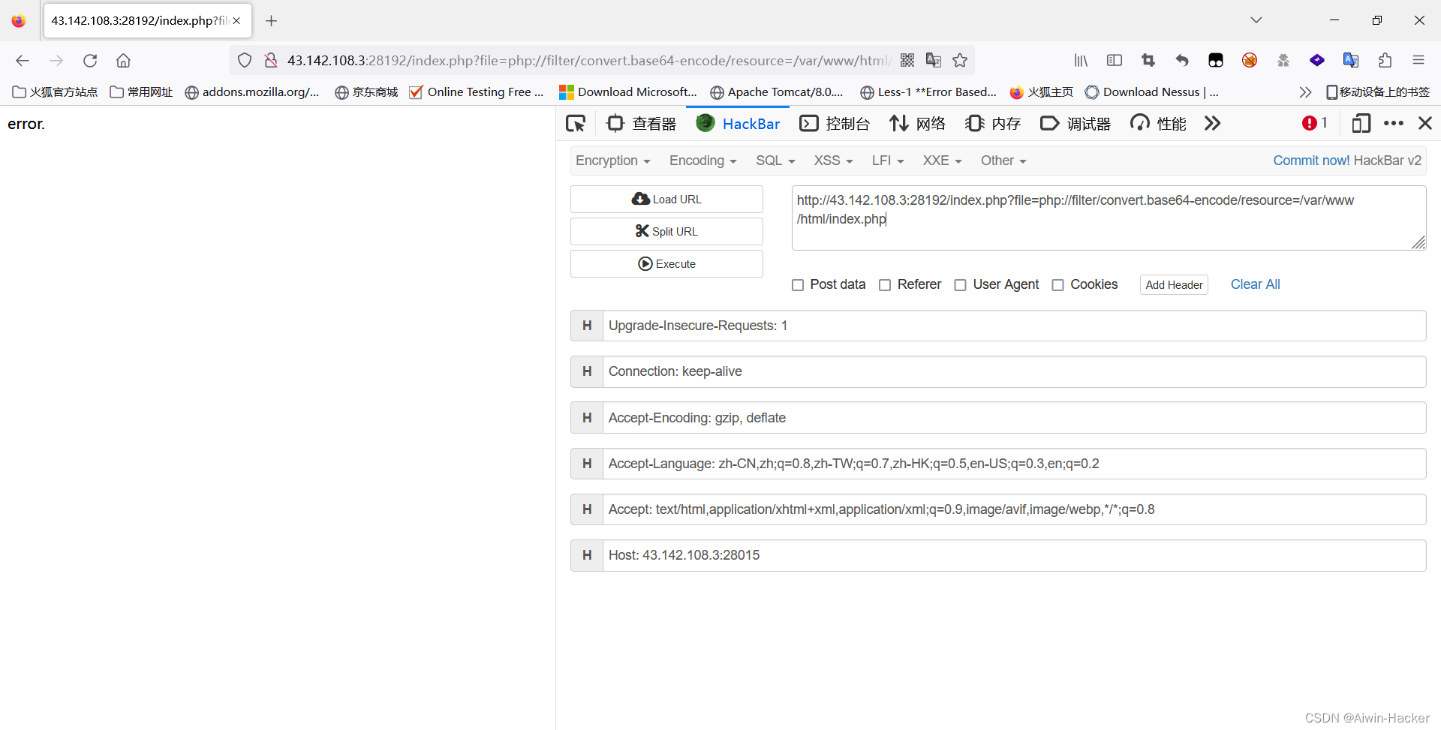Toggle responsive design mode icon
This screenshot has width=1441, height=730.
pos(1361,123)
